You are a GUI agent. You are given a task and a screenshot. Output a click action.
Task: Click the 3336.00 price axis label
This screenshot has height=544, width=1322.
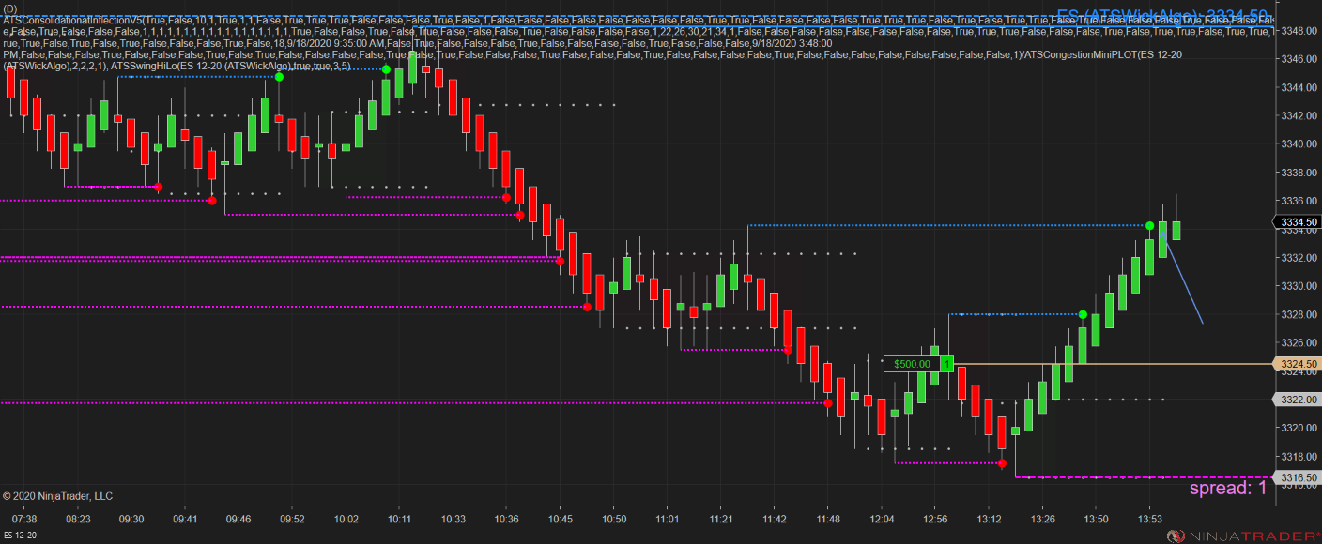1300,201
